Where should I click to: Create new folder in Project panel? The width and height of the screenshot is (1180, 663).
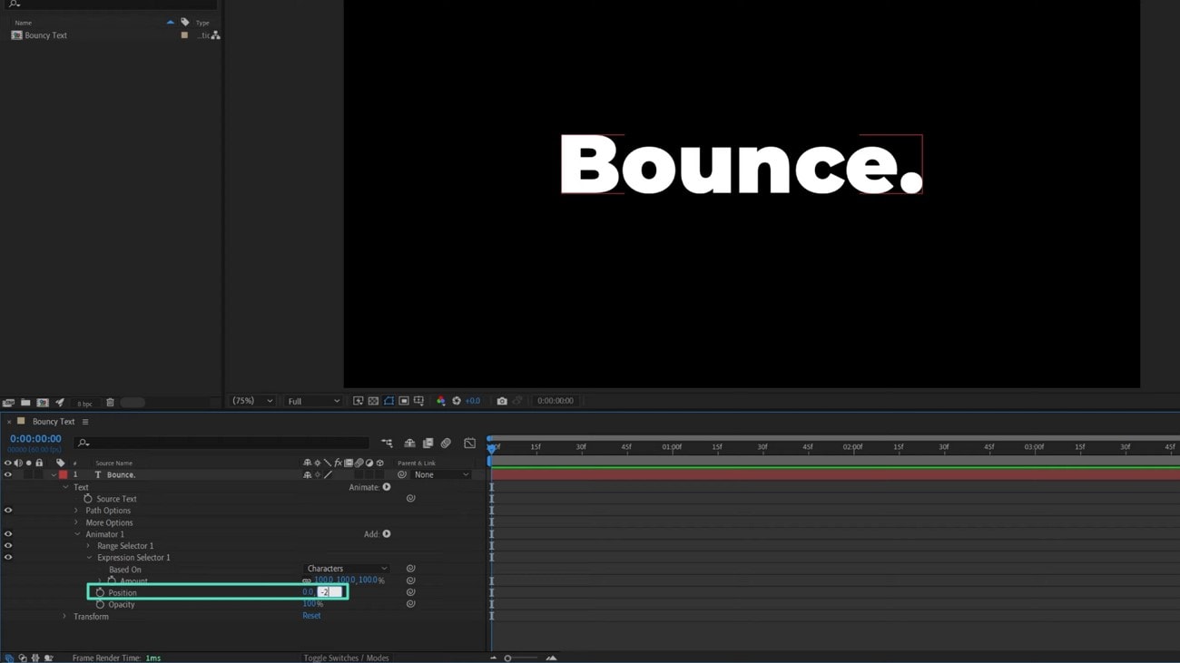click(25, 403)
